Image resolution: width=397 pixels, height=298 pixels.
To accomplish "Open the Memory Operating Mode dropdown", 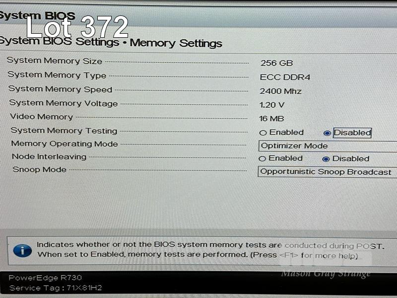I will point(328,146).
